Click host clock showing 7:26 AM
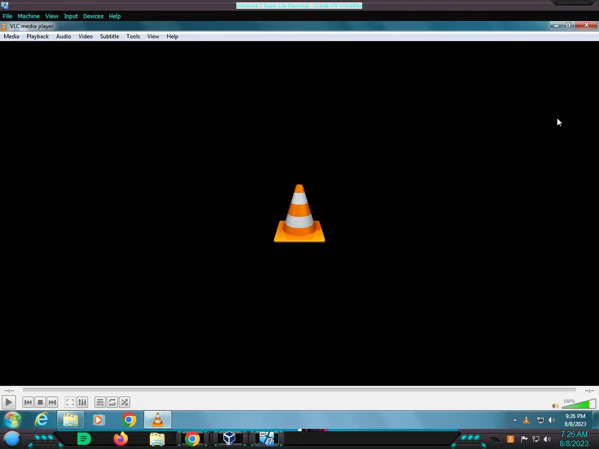Image resolution: width=599 pixels, height=449 pixels. (x=574, y=439)
